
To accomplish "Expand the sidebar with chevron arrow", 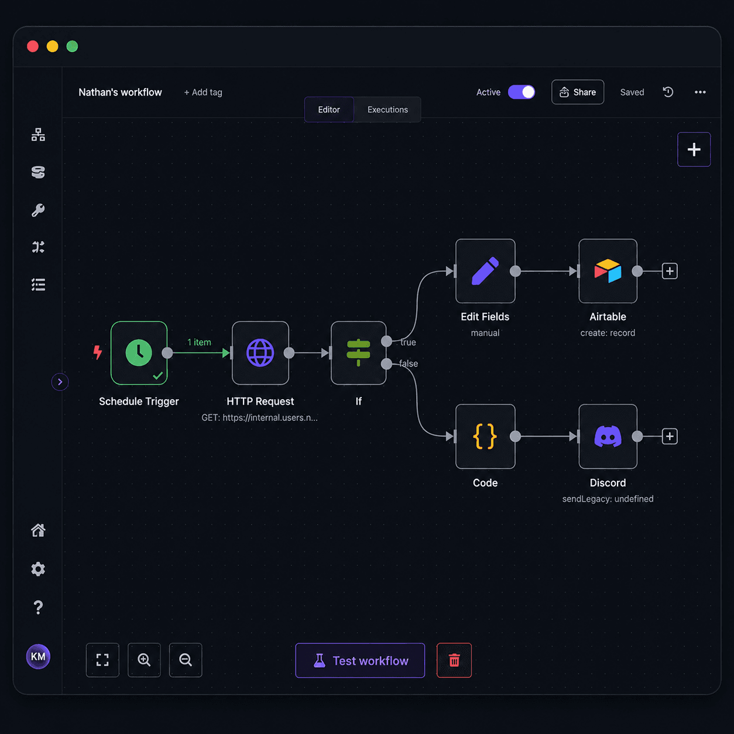I will (x=60, y=382).
